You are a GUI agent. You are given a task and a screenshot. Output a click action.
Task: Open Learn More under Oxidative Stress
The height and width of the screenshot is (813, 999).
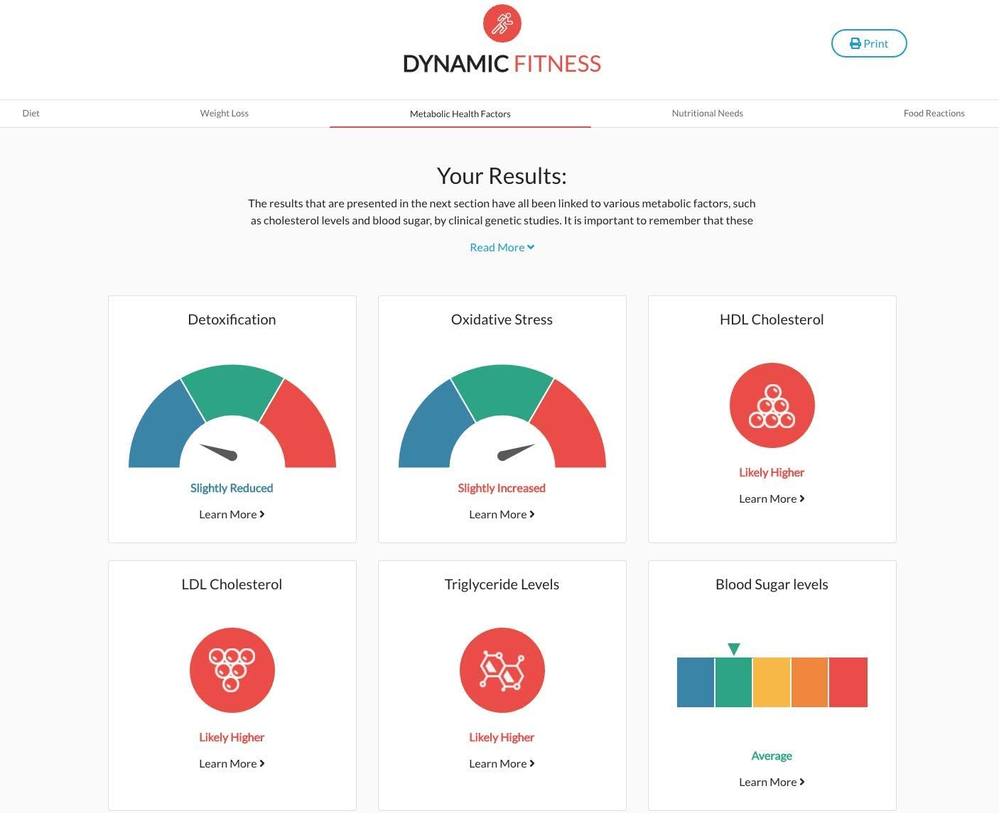pyautogui.click(x=502, y=514)
